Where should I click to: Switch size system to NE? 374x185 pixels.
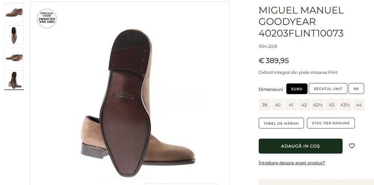point(356,89)
